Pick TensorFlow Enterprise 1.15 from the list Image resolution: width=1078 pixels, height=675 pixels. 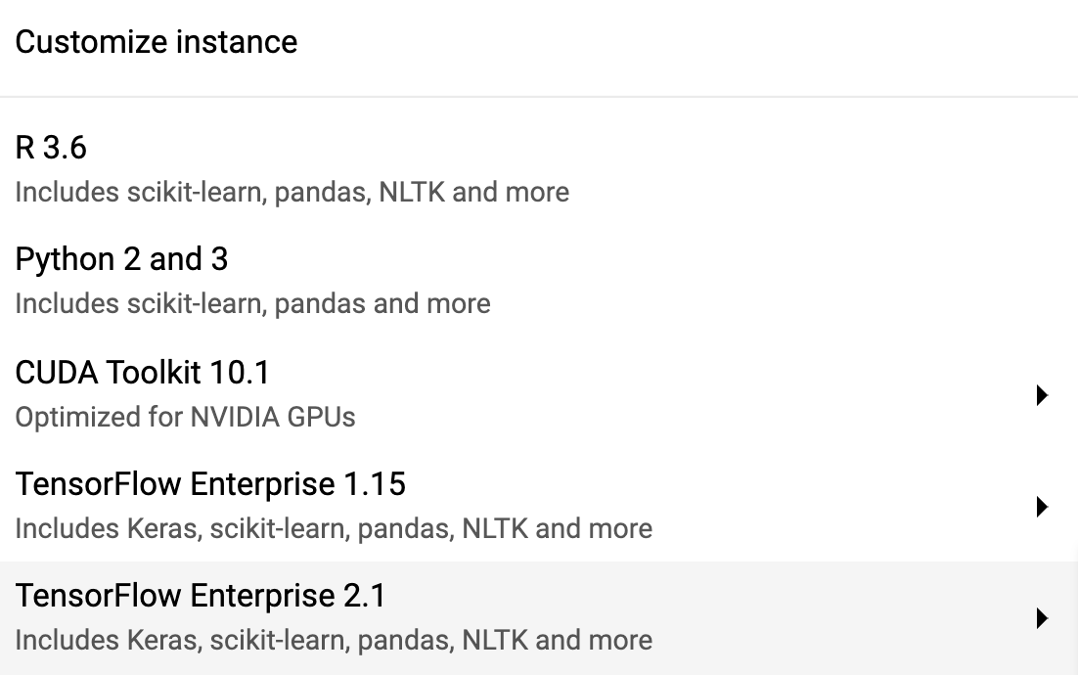click(x=210, y=484)
